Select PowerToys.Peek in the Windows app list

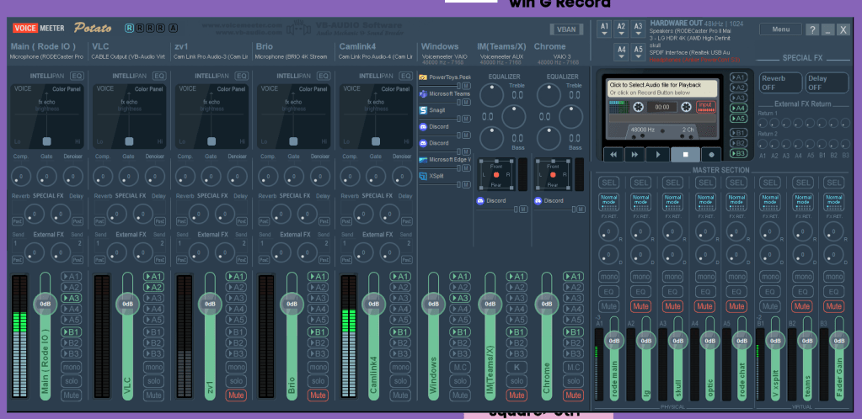coord(445,77)
